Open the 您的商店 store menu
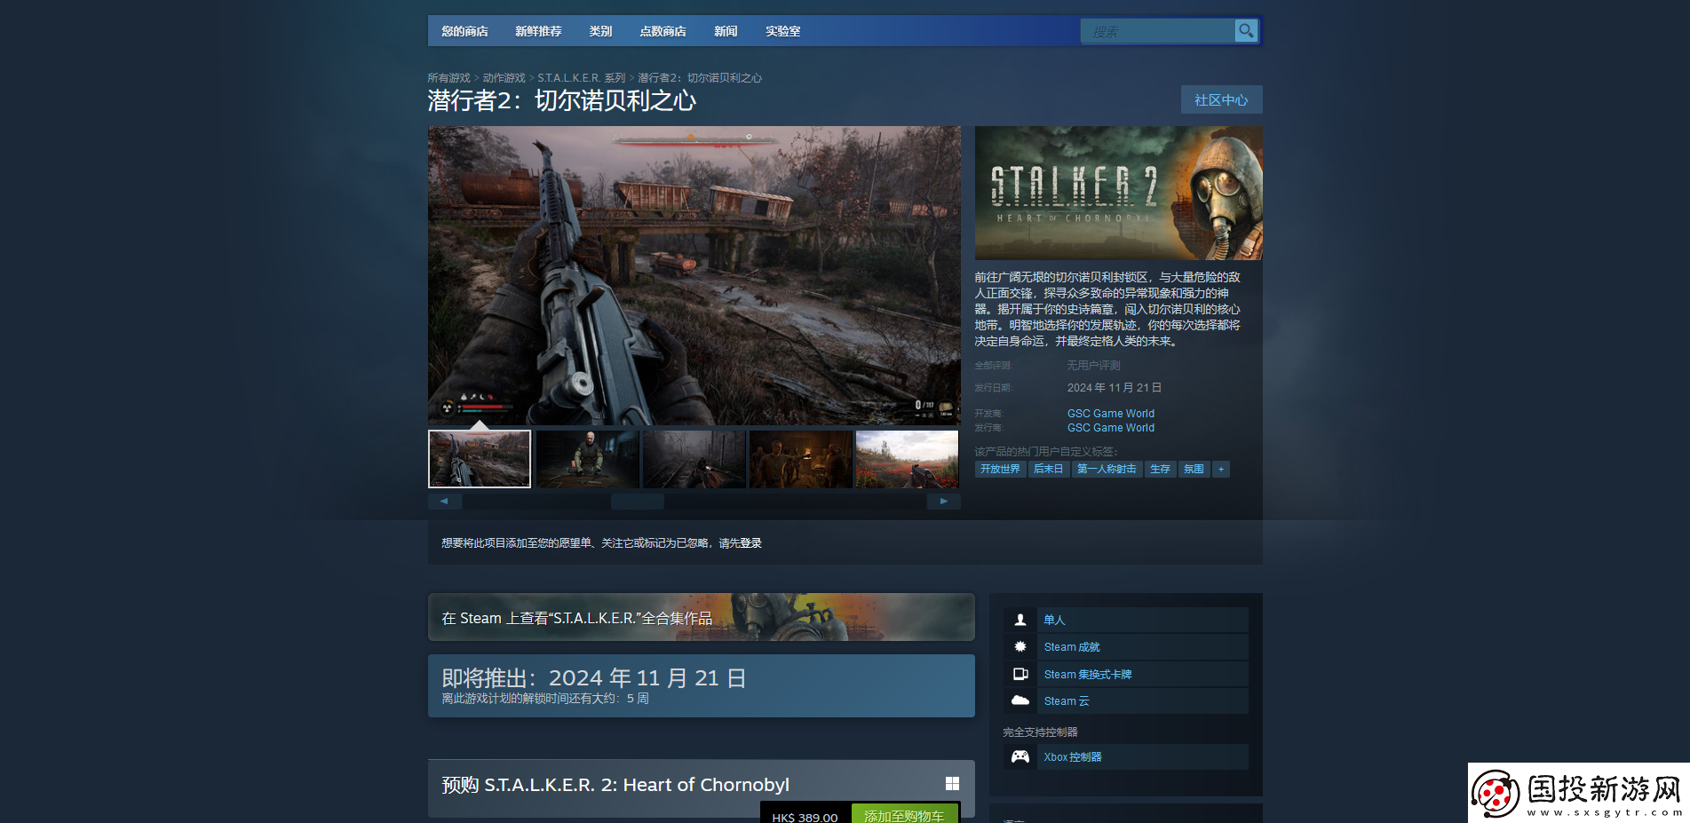This screenshot has width=1690, height=823. tap(464, 31)
